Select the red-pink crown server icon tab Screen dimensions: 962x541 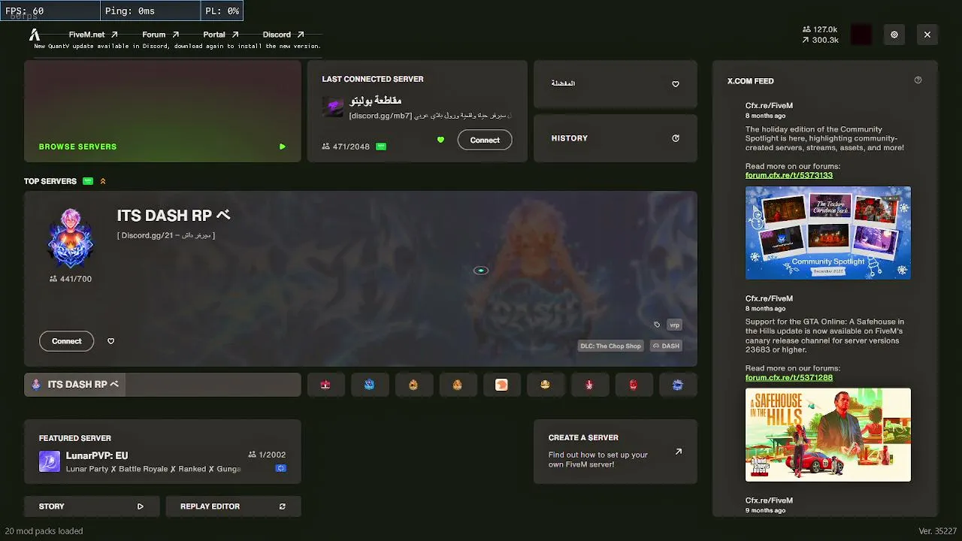coord(325,385)
